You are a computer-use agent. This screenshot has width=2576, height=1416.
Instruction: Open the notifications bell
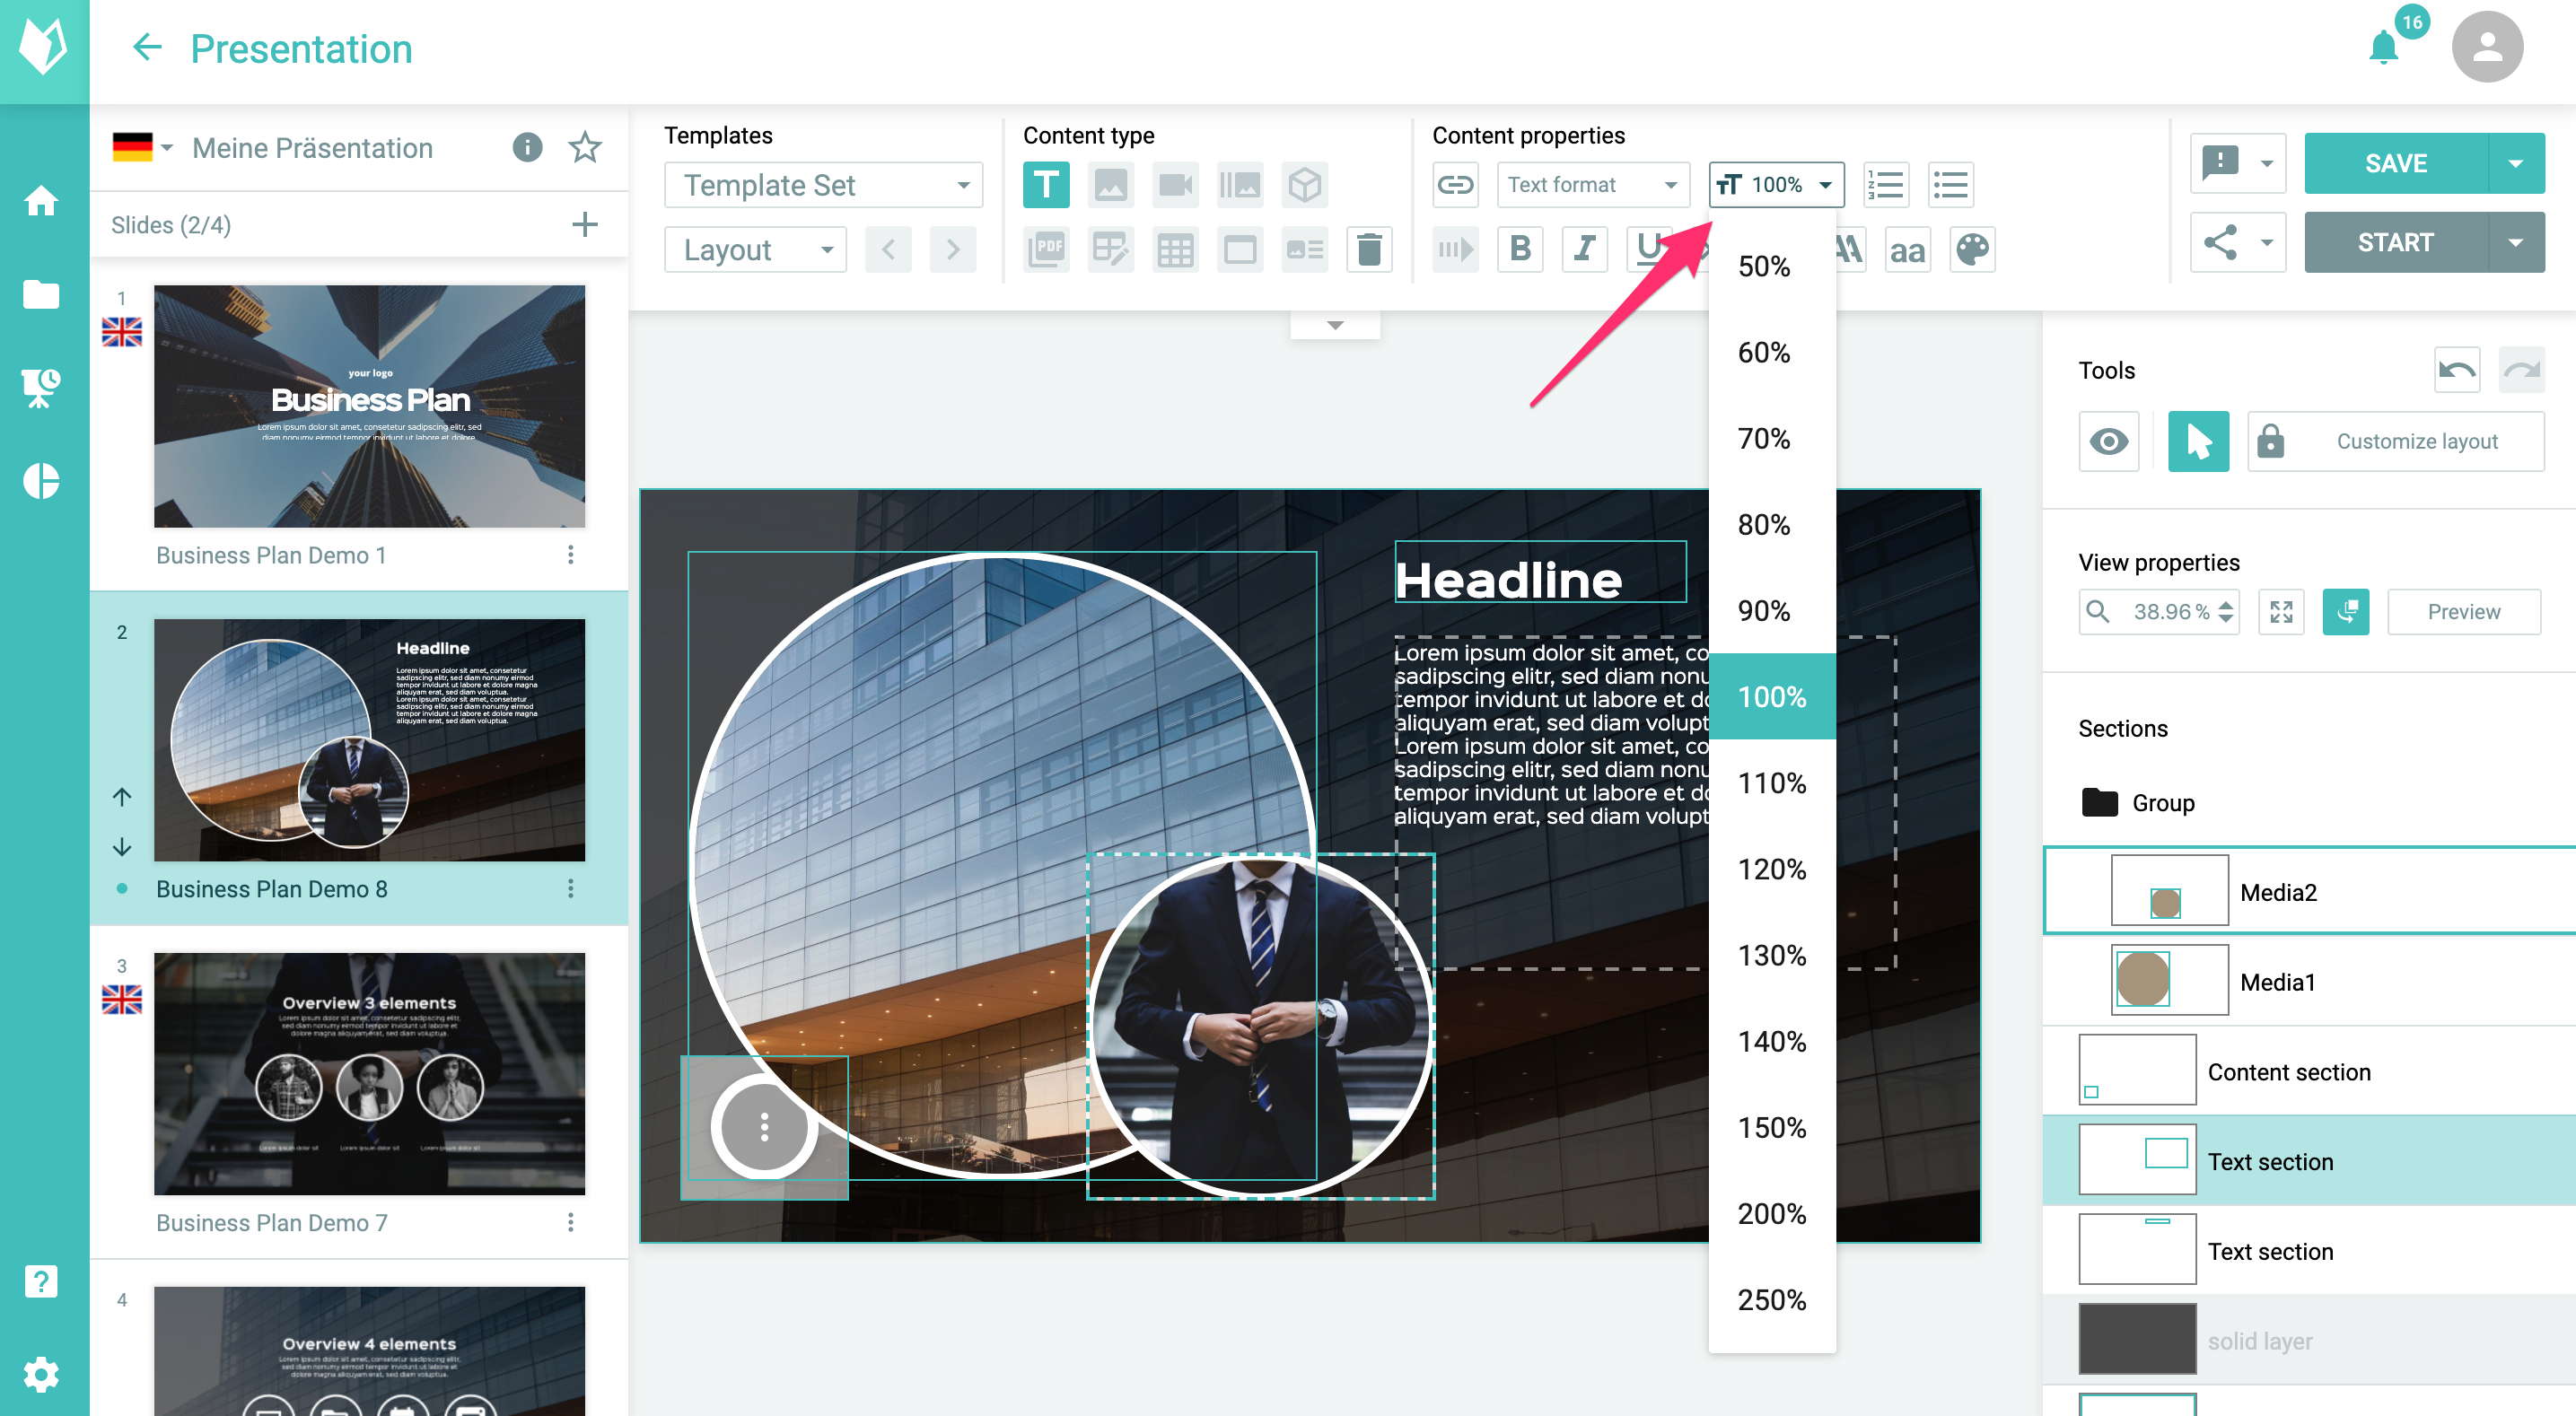(2384, 47)
